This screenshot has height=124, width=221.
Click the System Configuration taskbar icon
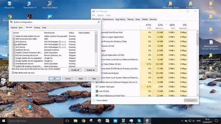click(x=147, y=121)
